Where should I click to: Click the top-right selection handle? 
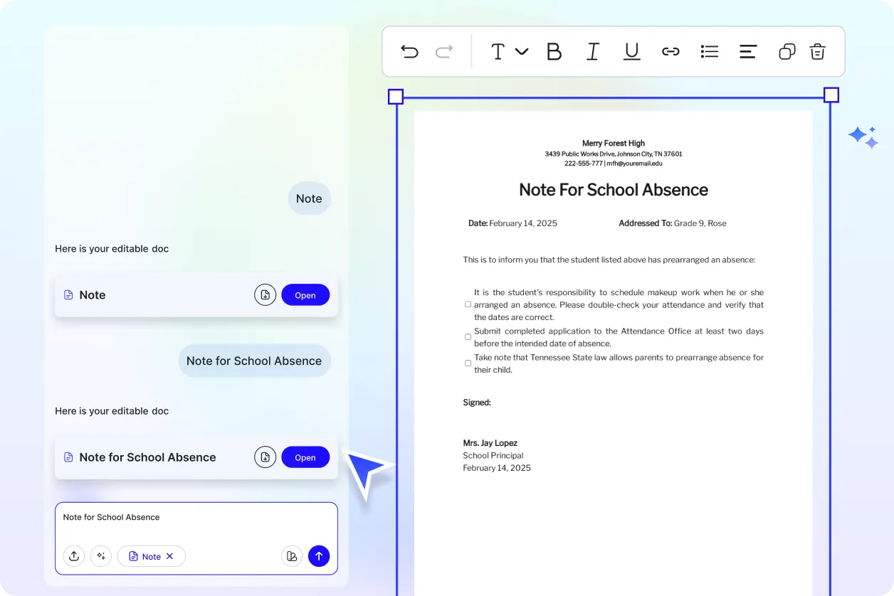pyautogui.click(x=831, y=95)
